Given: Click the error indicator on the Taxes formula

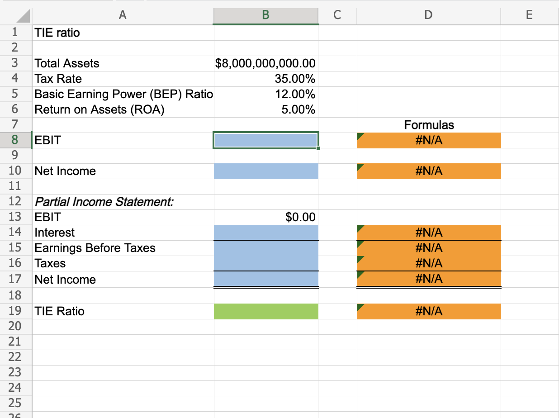Looking at the screenshot, I should point(360,259).
